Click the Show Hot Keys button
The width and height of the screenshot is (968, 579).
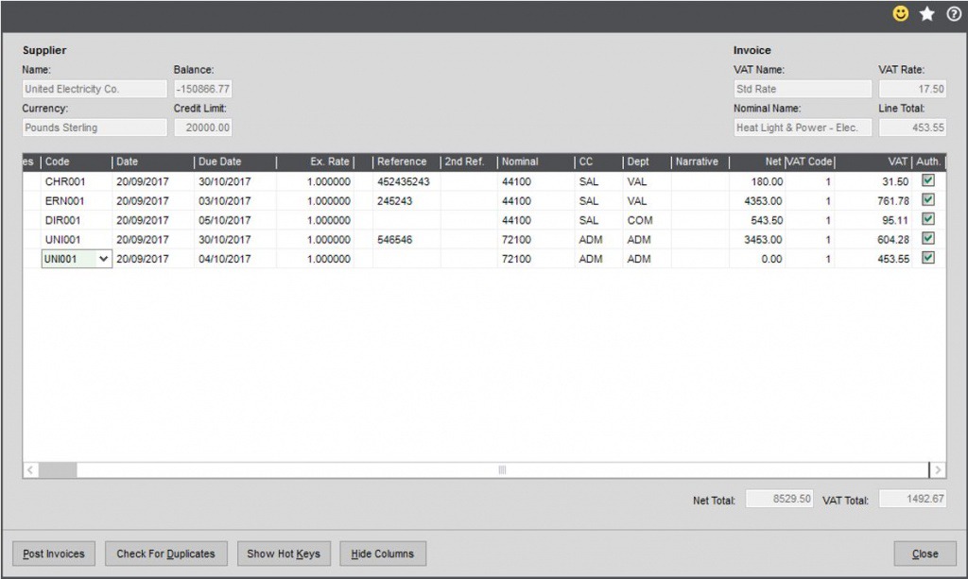point(284,553)
